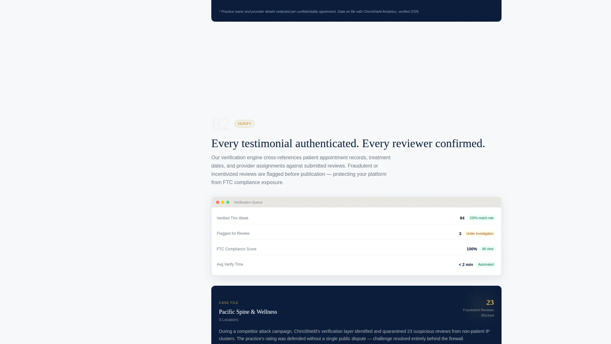Click the yellow window dot in Verification Queue
Image resolution: width=611 pixels, height=344 pixels.
tap(223, 202)
